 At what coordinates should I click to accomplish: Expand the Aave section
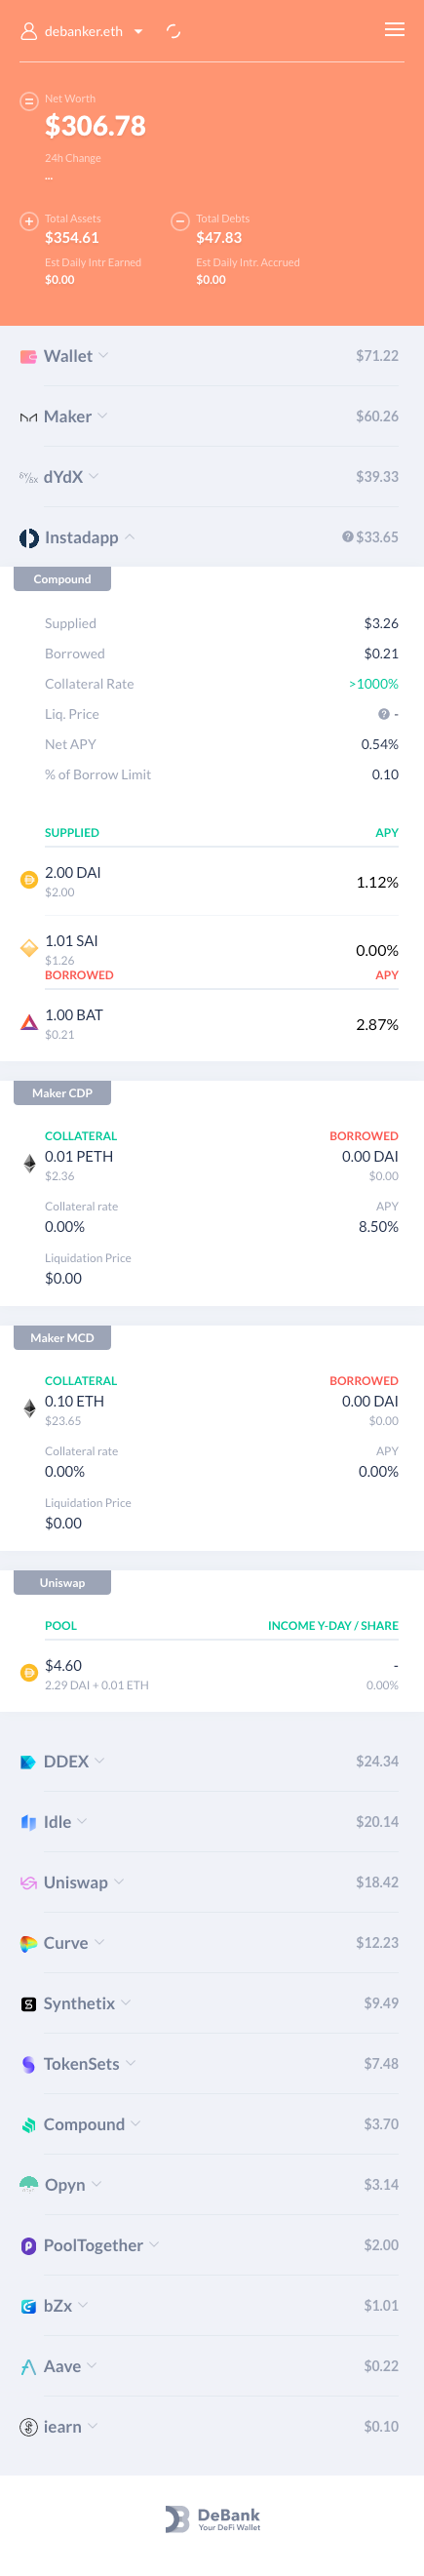[x=212, y=2366]
